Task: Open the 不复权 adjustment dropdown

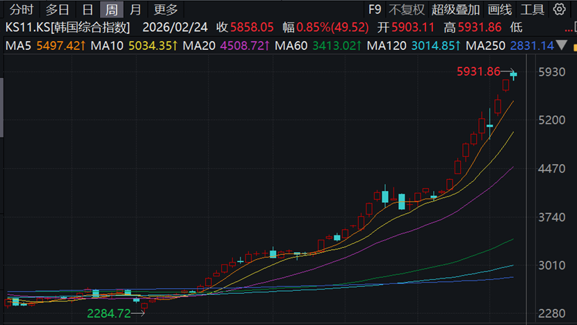Action: 406,10
